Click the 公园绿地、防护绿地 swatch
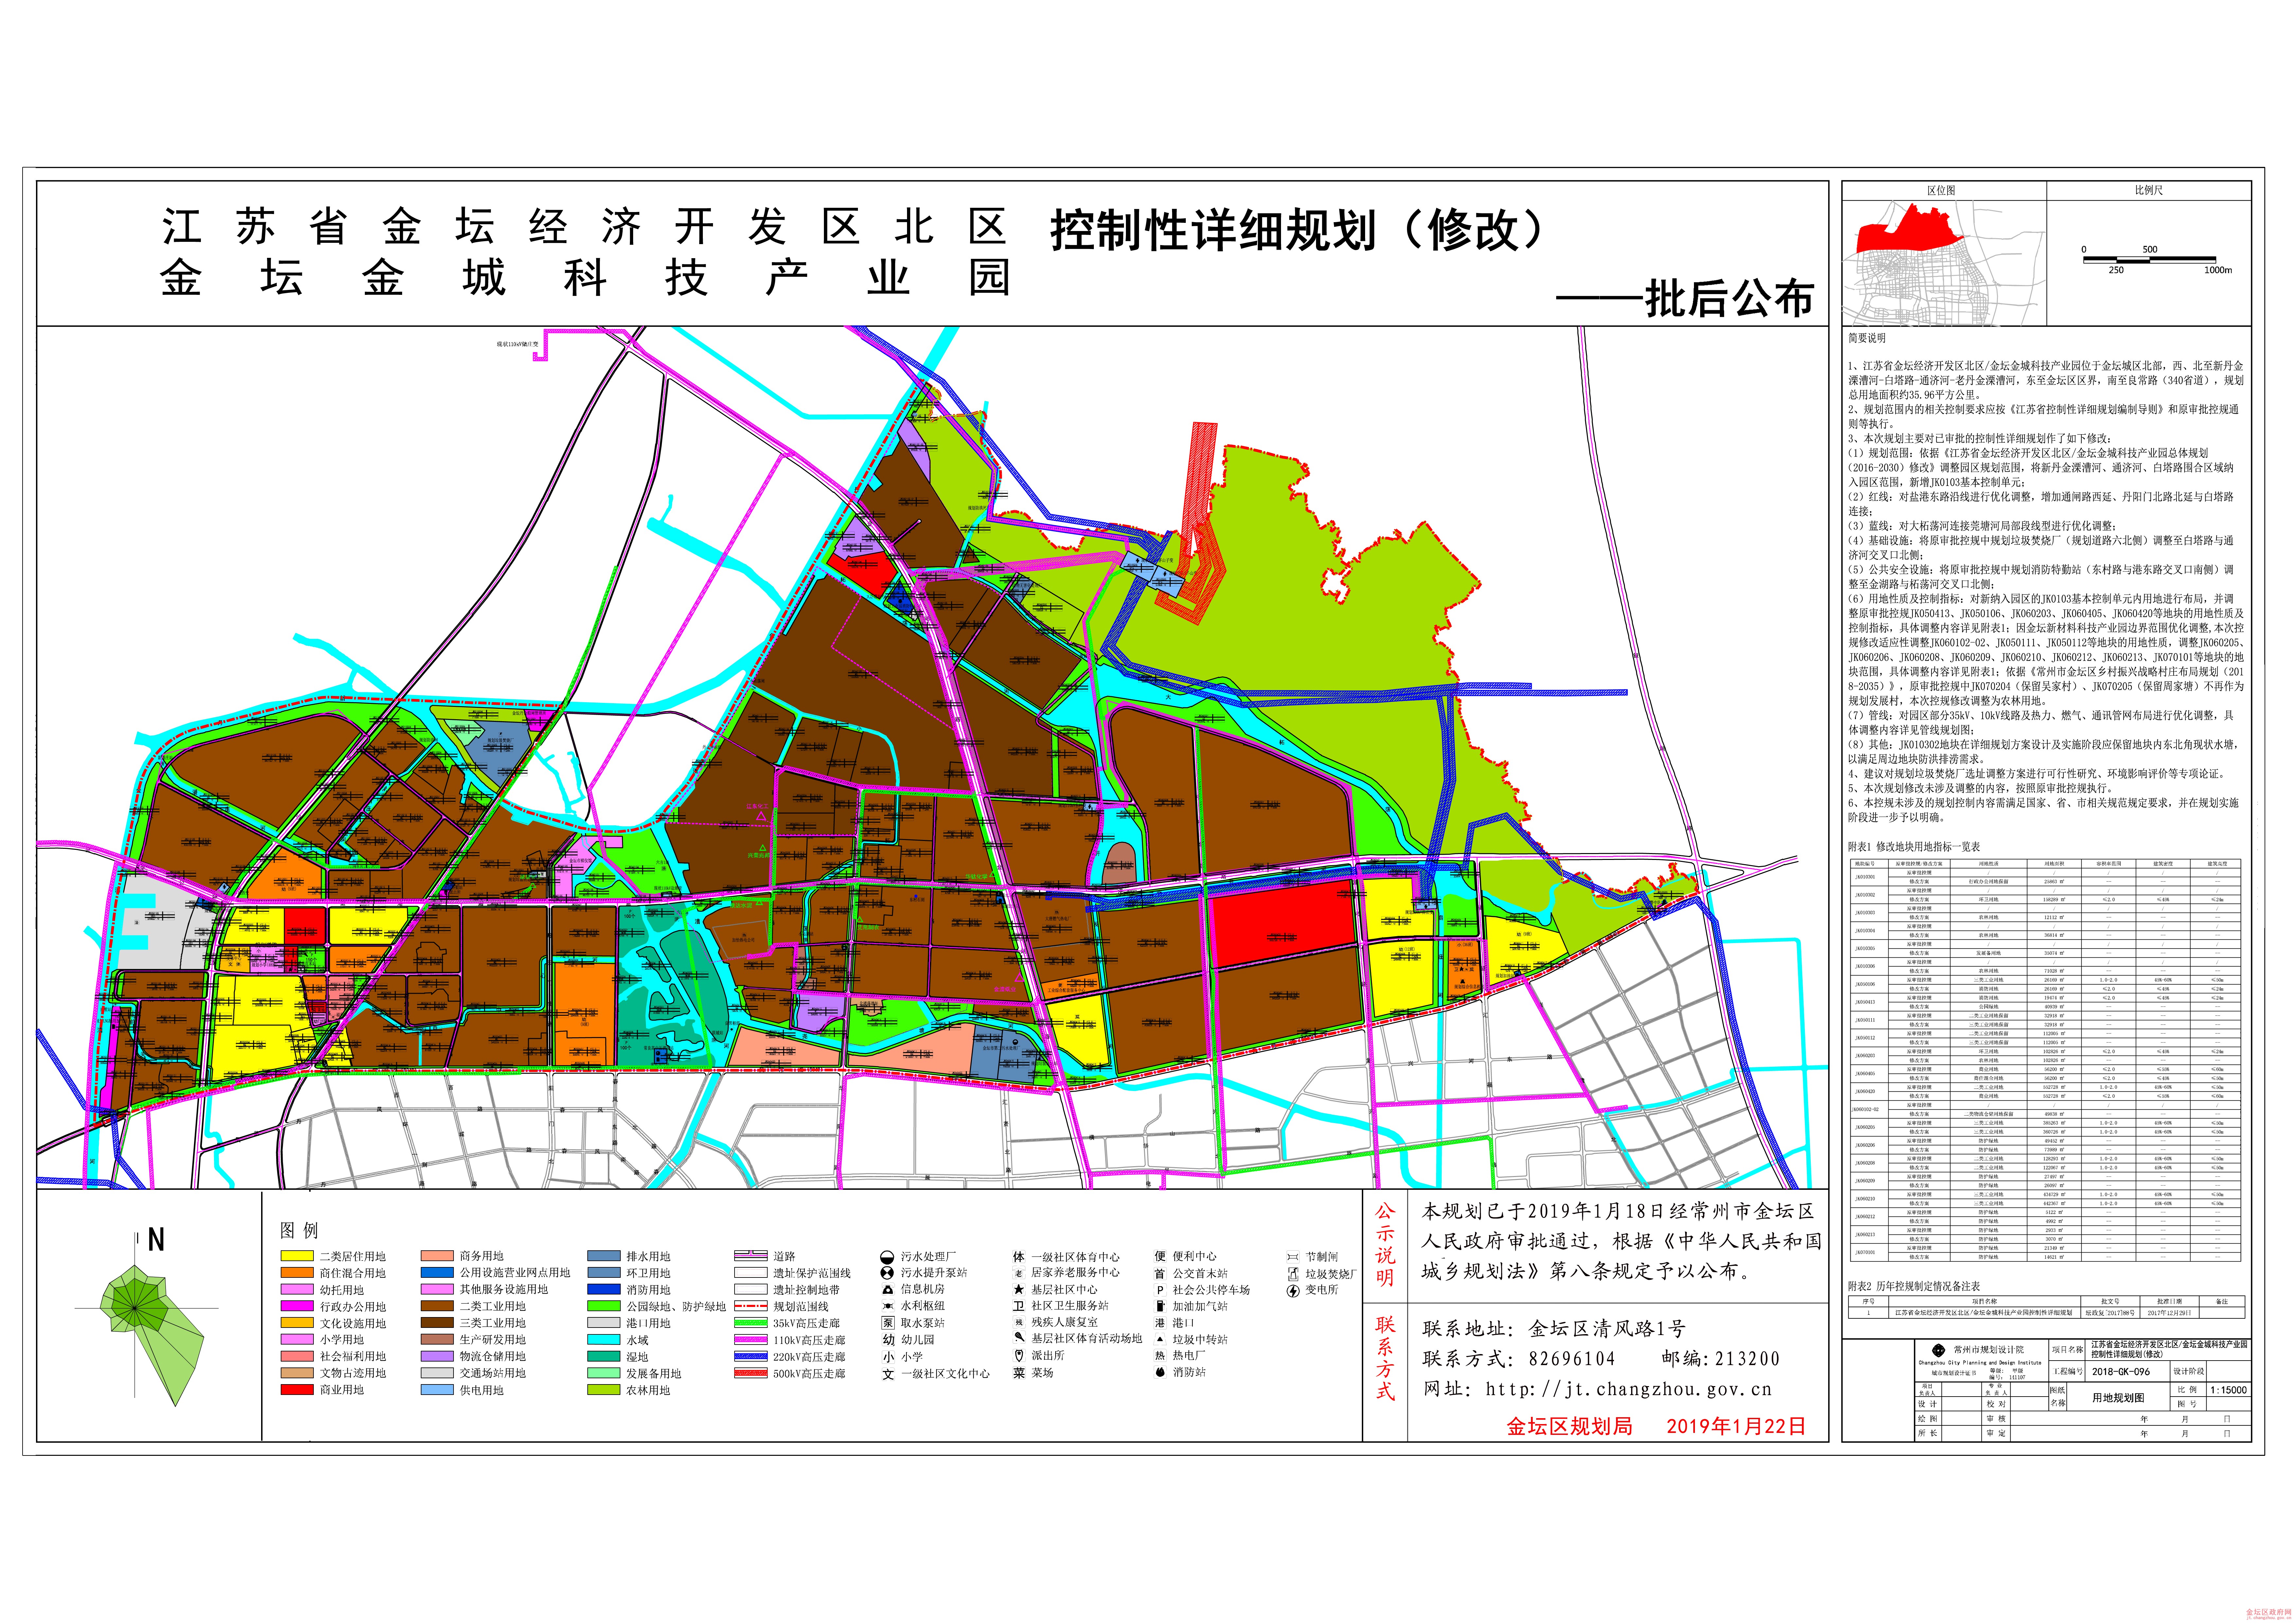 tap(604, 1306)
